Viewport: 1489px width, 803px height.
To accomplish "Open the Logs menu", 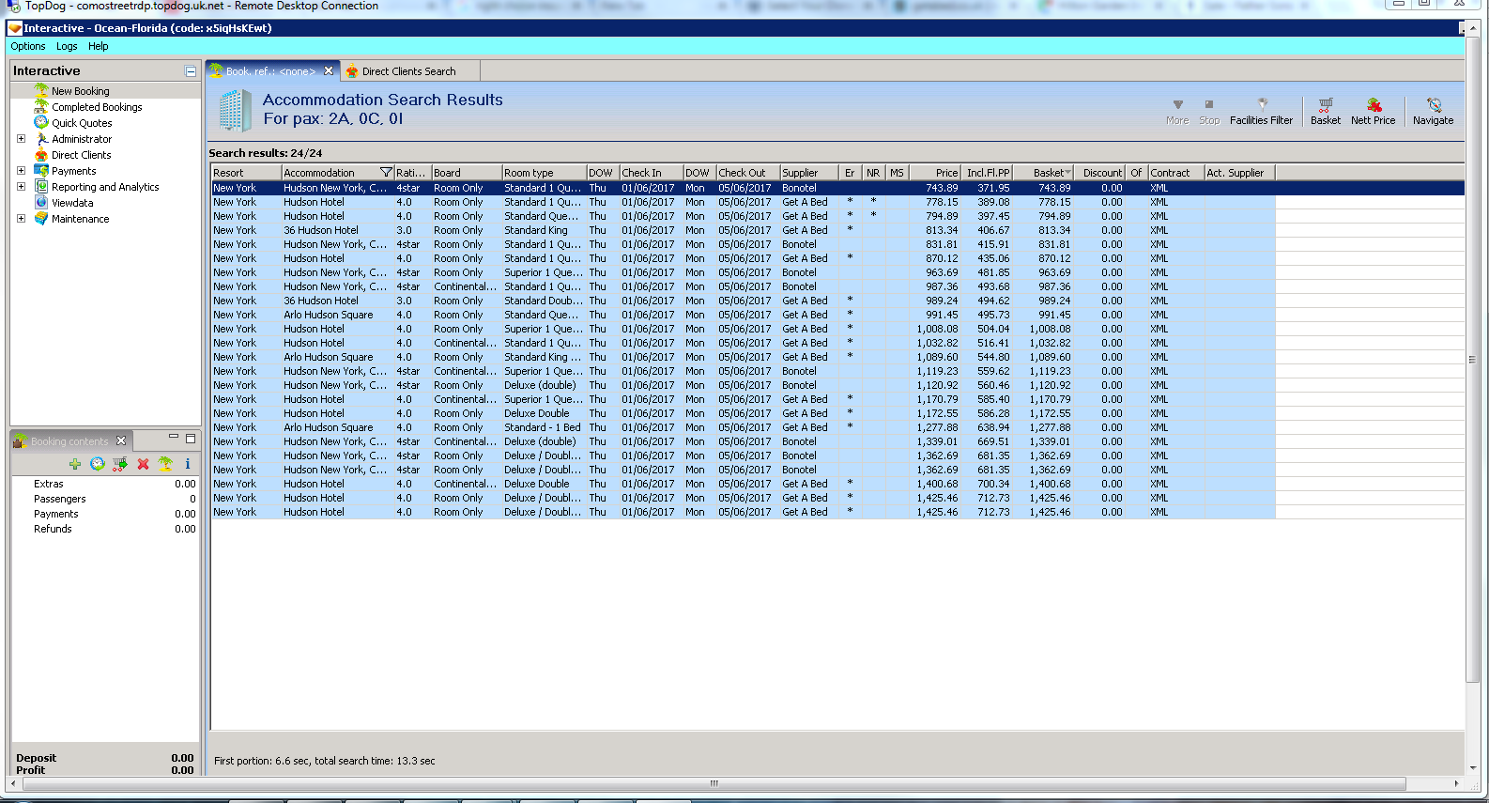I will coord(67,46).
